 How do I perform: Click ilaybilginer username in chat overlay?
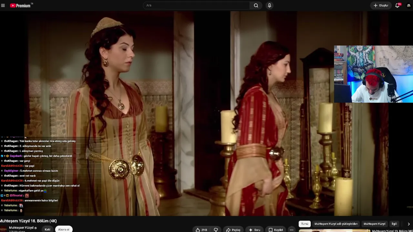tap(11, 171)
